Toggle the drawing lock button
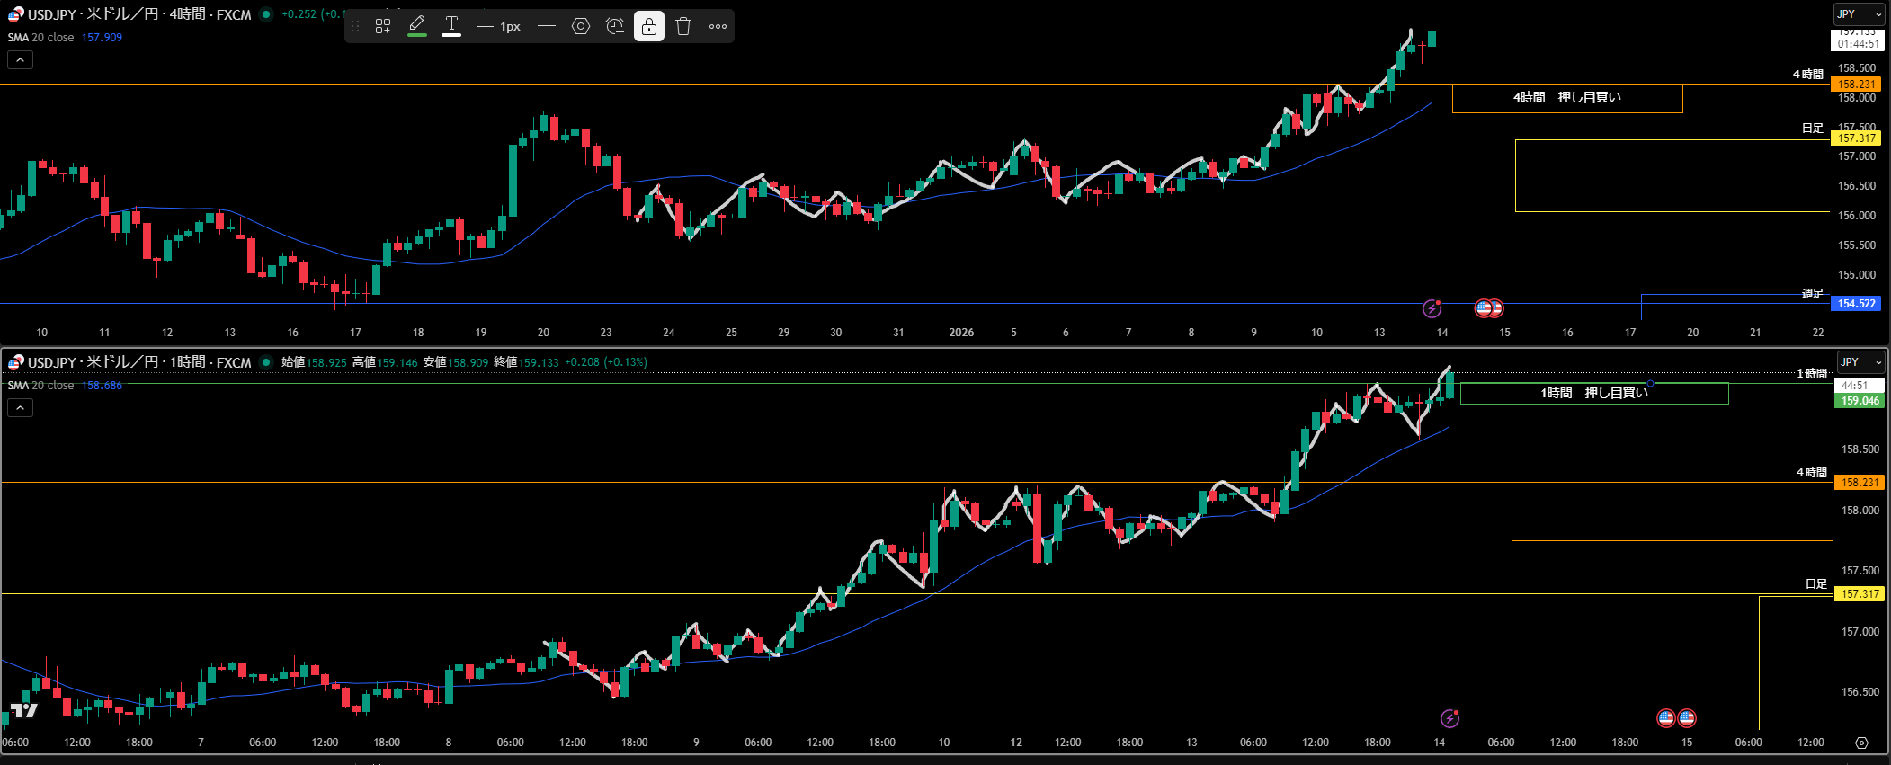1891x765 pixels. click(649, 26)
